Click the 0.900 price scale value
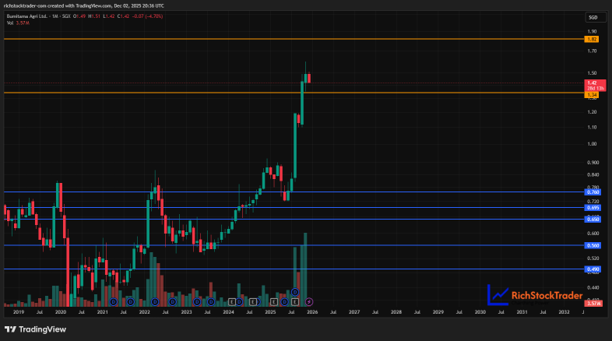The height and width of the screenshot is (341, 612). [x=593, y=163]
